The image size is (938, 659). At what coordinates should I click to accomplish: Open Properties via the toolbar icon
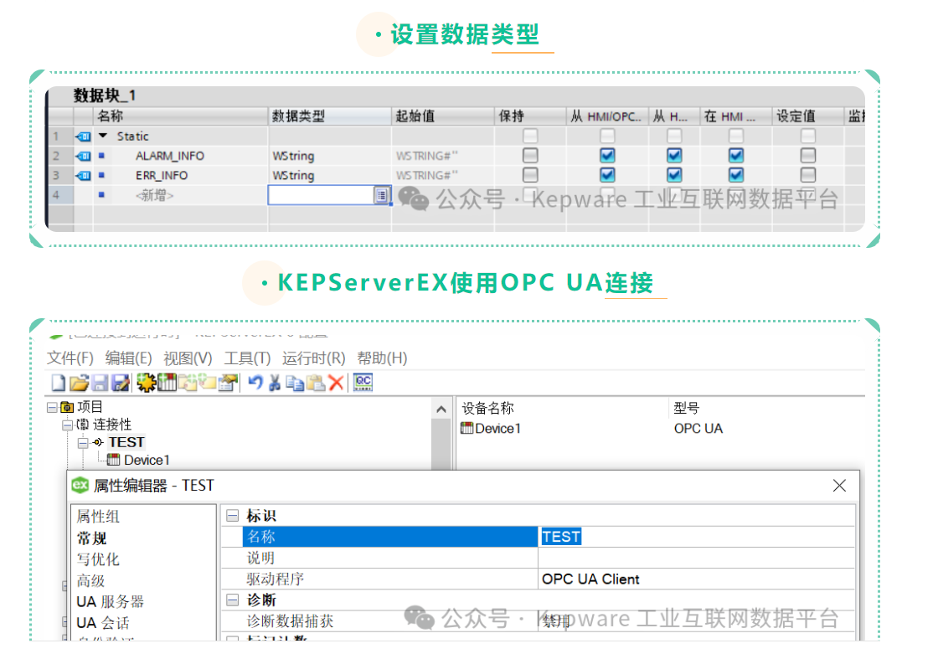tap(228, 382)
